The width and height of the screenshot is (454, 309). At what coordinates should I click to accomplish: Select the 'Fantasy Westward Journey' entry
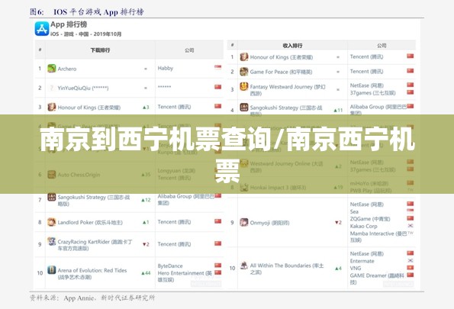(288, 90)
